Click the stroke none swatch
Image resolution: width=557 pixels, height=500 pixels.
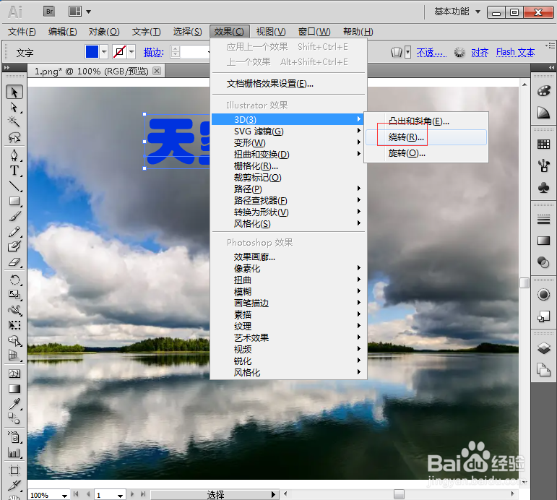tap(119, 52)
